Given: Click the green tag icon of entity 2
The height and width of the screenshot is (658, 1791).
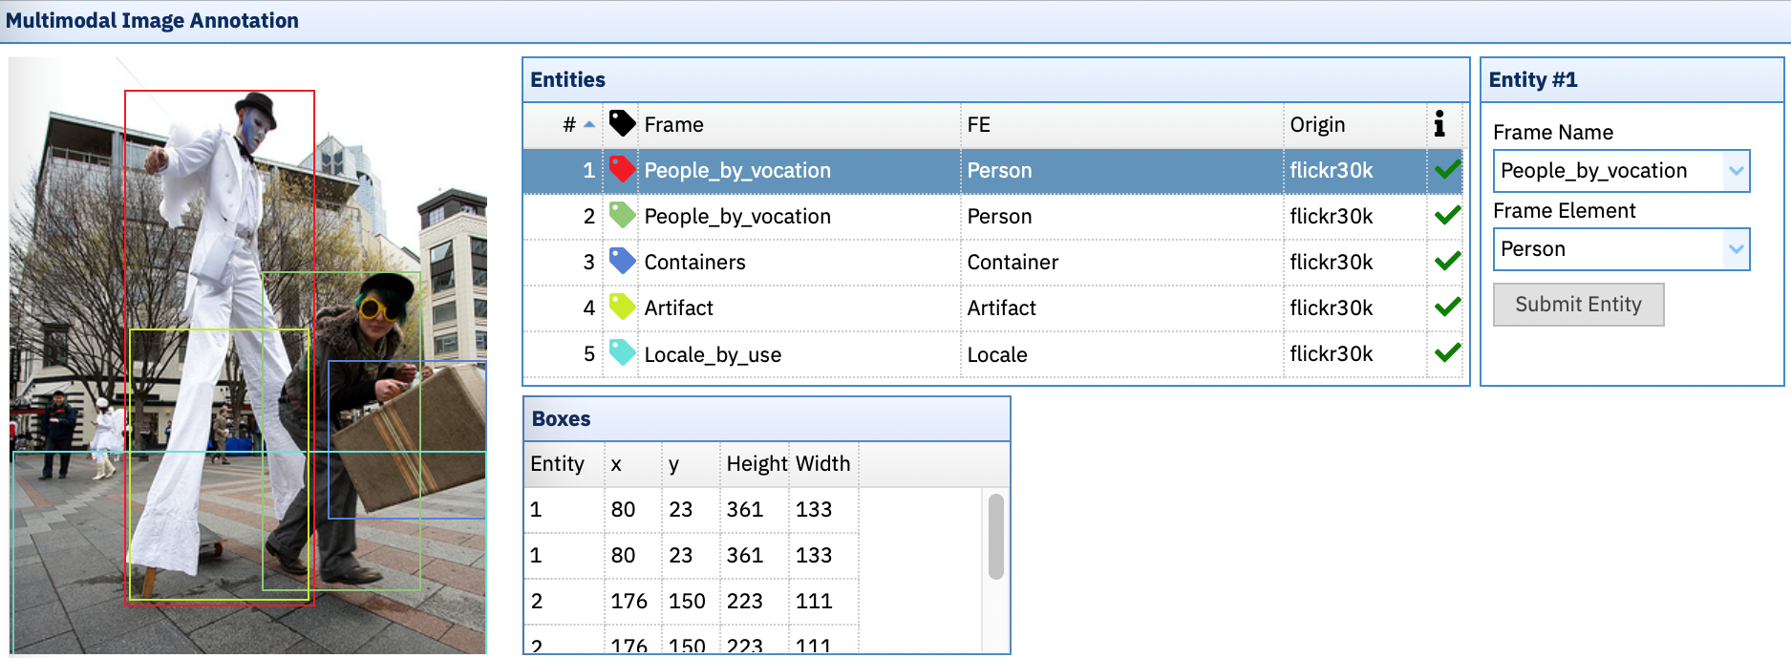Looking at the screenshot, I should [622, 216].
